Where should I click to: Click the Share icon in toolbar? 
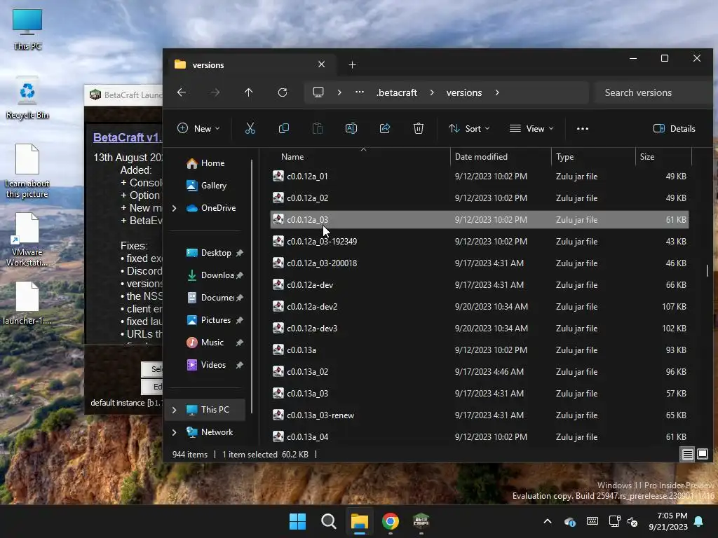pyautogui.click(x=385, y=129)
